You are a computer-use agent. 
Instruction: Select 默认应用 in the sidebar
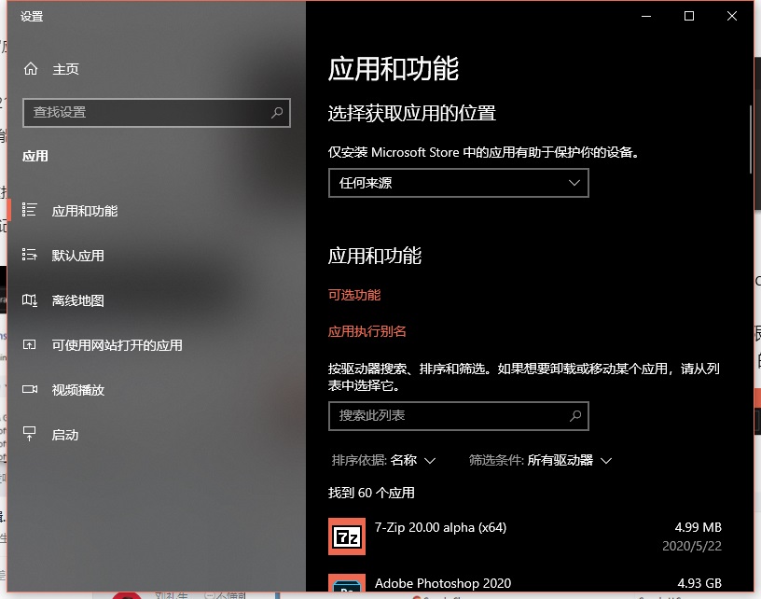tap(157, 256)
